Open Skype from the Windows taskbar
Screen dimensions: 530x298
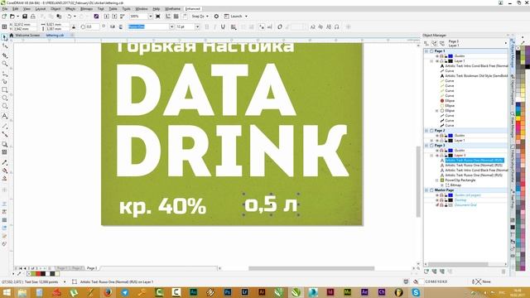click(416, 292)
